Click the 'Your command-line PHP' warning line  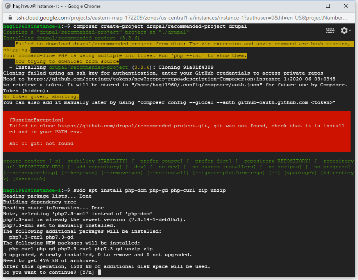click(x=125, y=56)
